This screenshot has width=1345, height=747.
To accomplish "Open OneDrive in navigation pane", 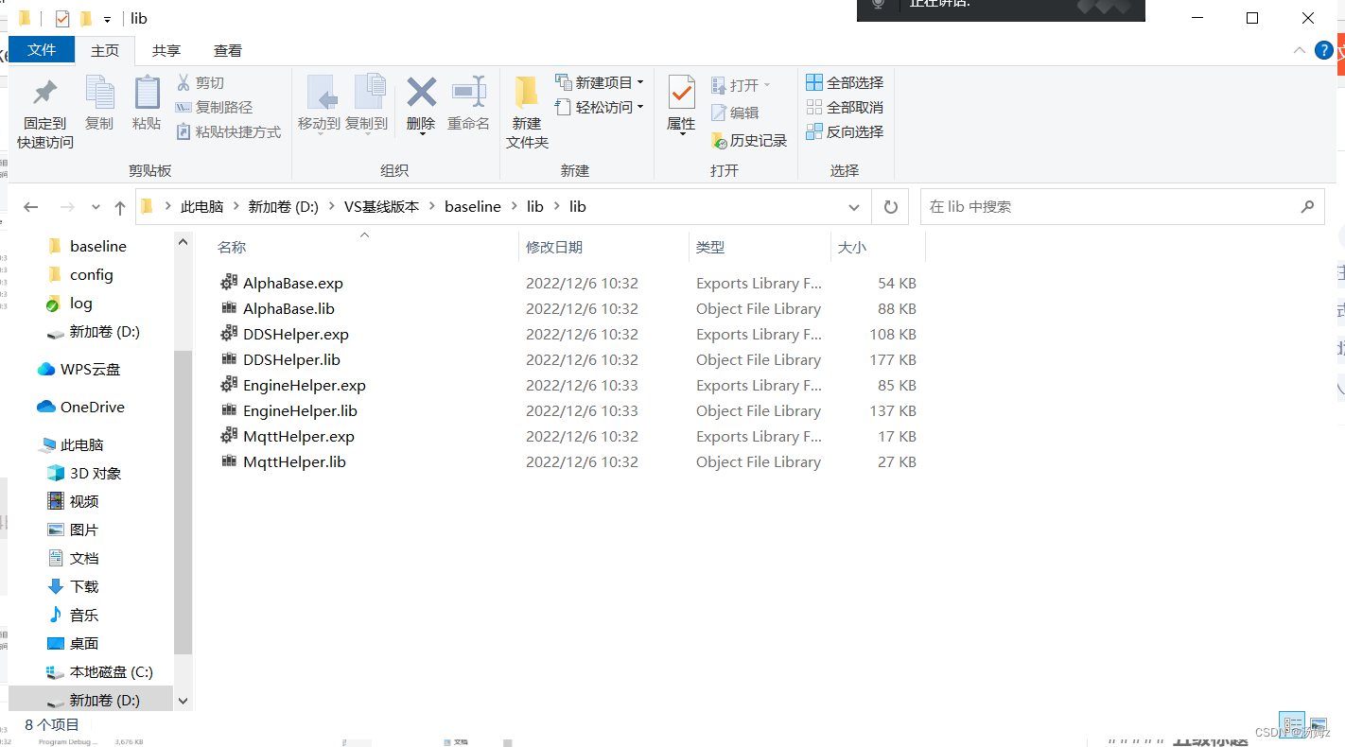I will pyautogui.click(x=93, y=407).
